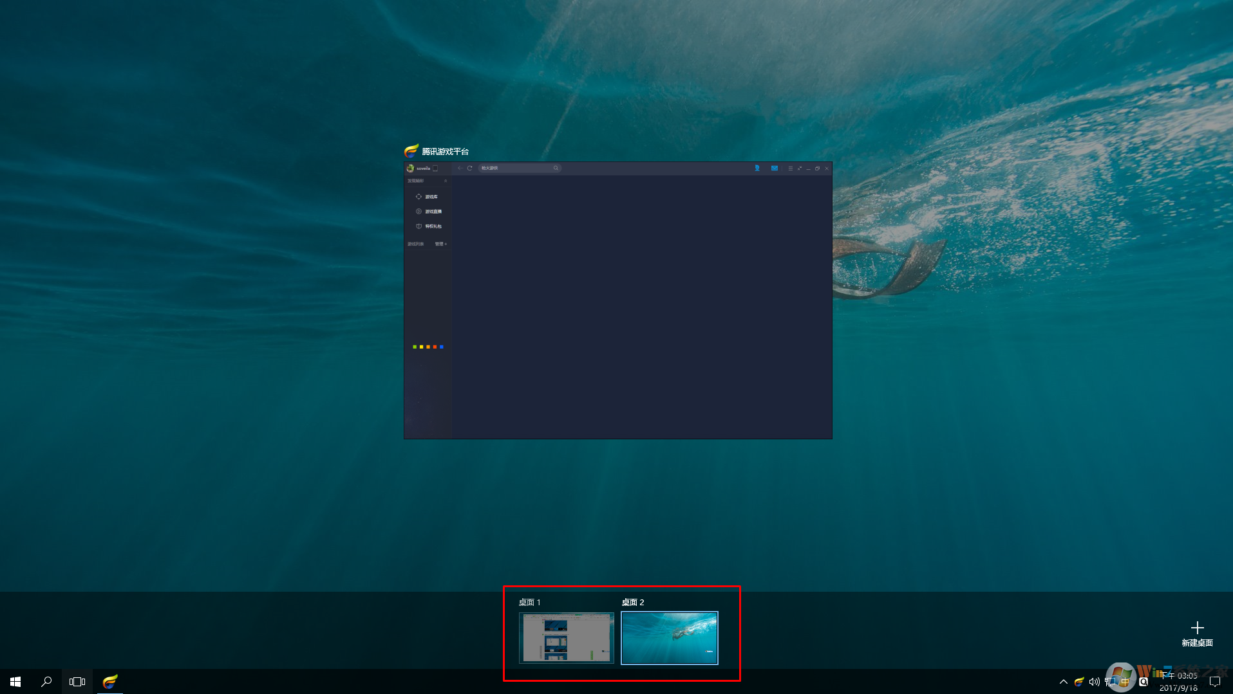The height and width of the screenshot is (694, 1233).
Task: Open the blue mail messages icon
Action: (x=775, y=169)
